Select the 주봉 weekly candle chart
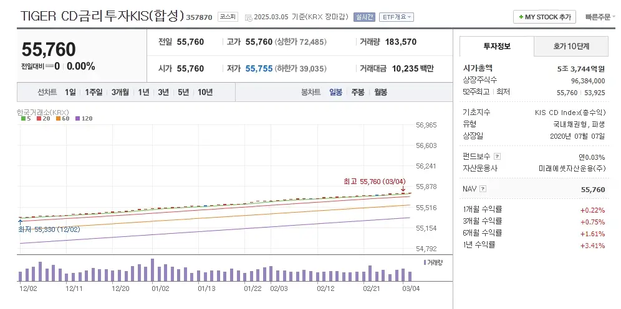The height and width of the screenshot is (309, 621). tap(358, 92)
